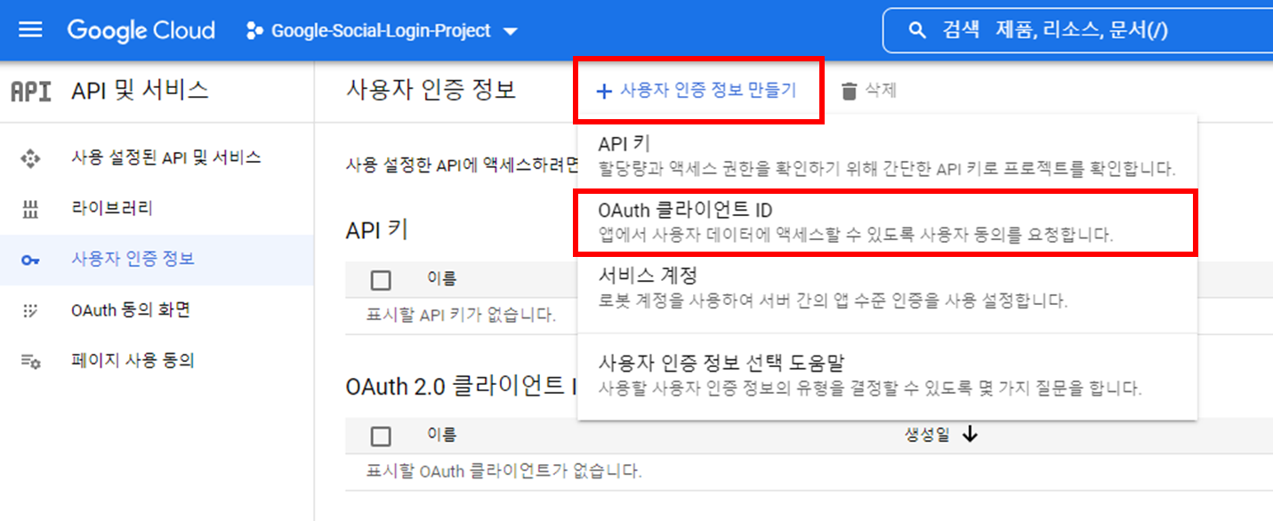1273x521 pixels.
Task: Click the 삭제 button label
Action: [881, 90]
